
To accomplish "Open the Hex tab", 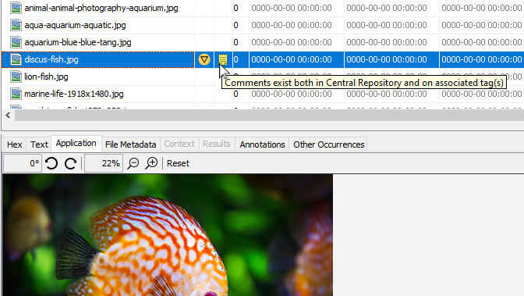I will point(14,144).
